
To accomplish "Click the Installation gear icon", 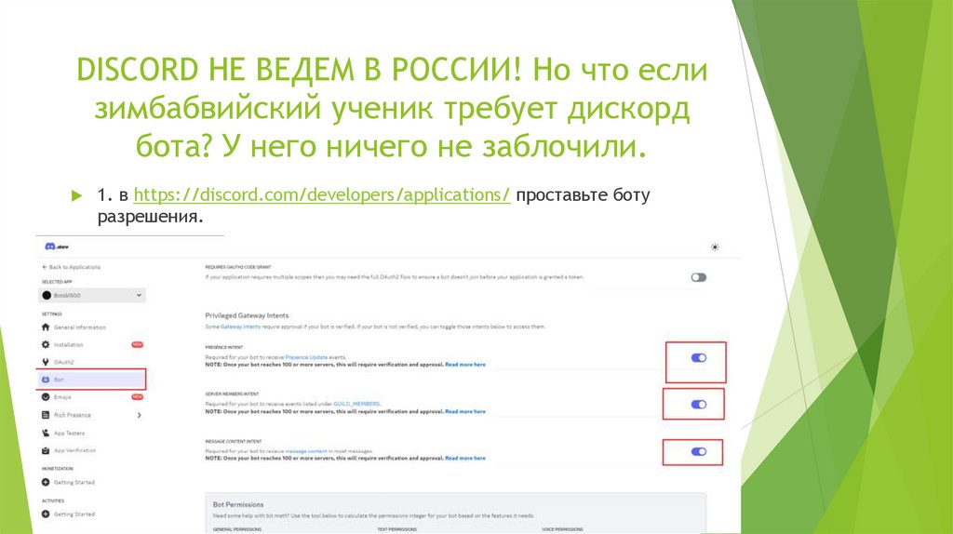I will [46, 344].
